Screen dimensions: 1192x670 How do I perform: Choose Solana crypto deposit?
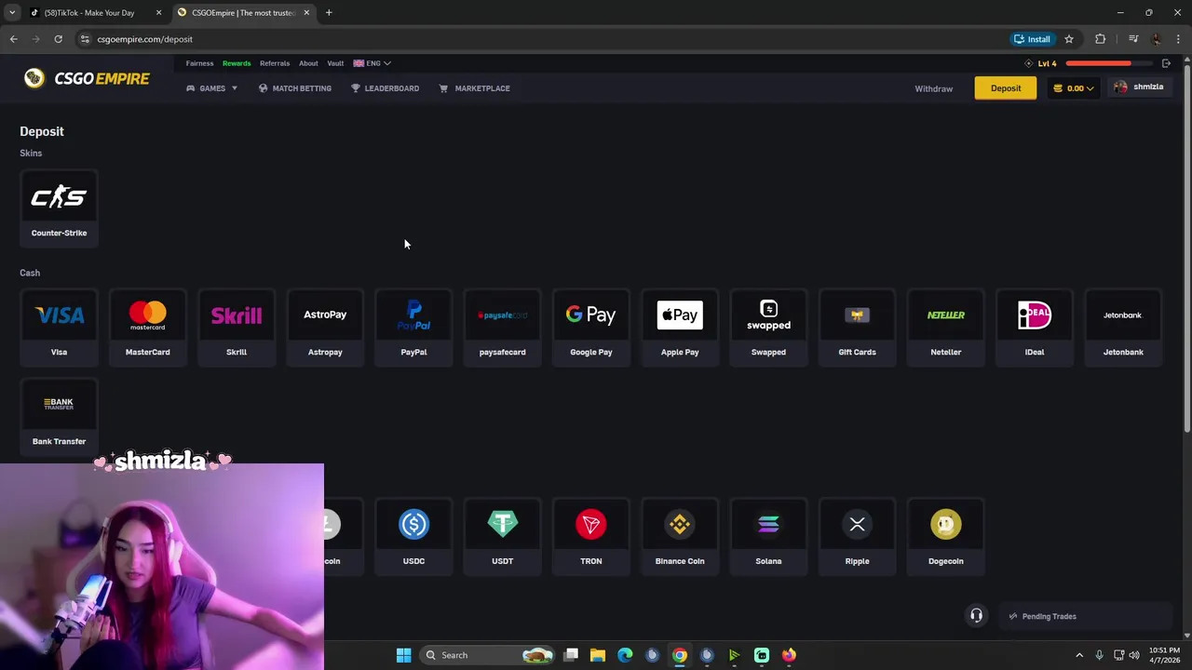pos(768,536)
